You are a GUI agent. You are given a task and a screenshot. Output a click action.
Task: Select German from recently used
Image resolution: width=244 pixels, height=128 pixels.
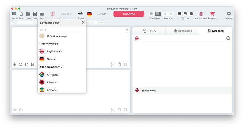[62, 59]
